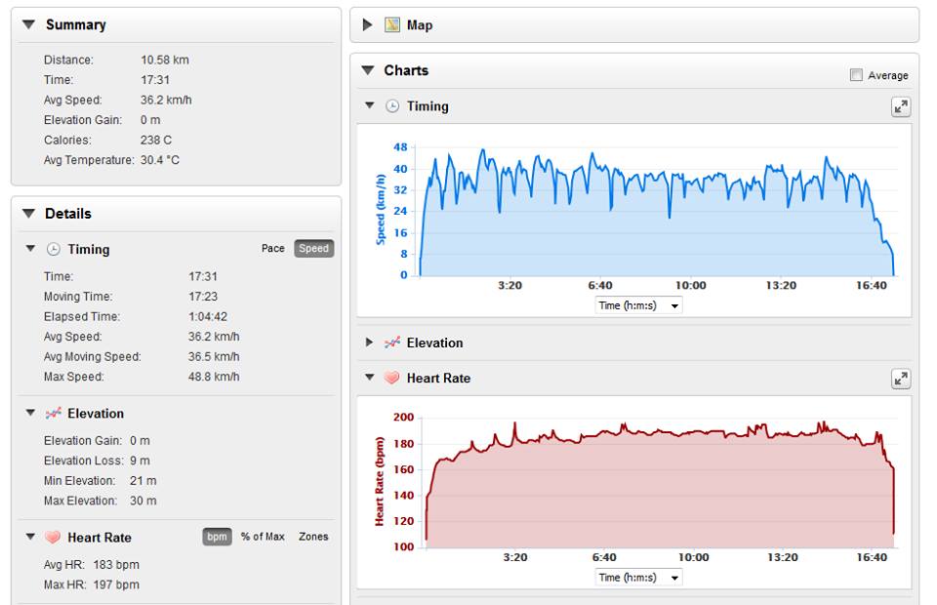Click the Elevation icon in Charts panel
The image size is (937, 605).
392,343
